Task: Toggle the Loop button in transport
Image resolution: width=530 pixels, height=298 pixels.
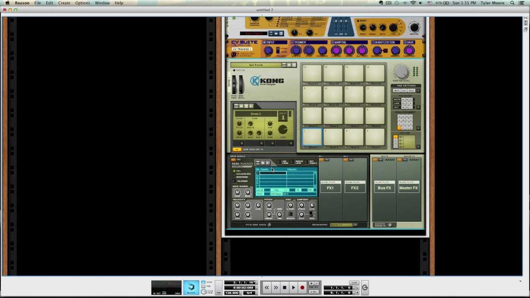Action: point(354,283)
